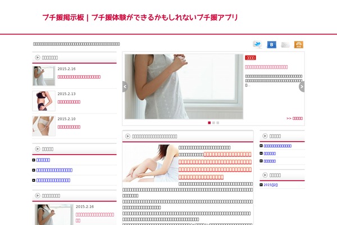This screenshot has height=225, width=337.
Task: Click the pink title link under 2015.2.13
Action: click(x=69, y=102)
